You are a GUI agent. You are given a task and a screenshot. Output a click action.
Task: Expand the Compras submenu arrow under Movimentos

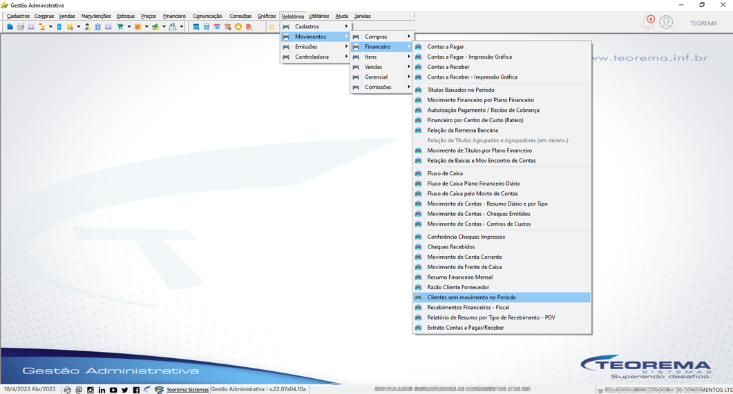pyautogui.click(x=408, y=37)
